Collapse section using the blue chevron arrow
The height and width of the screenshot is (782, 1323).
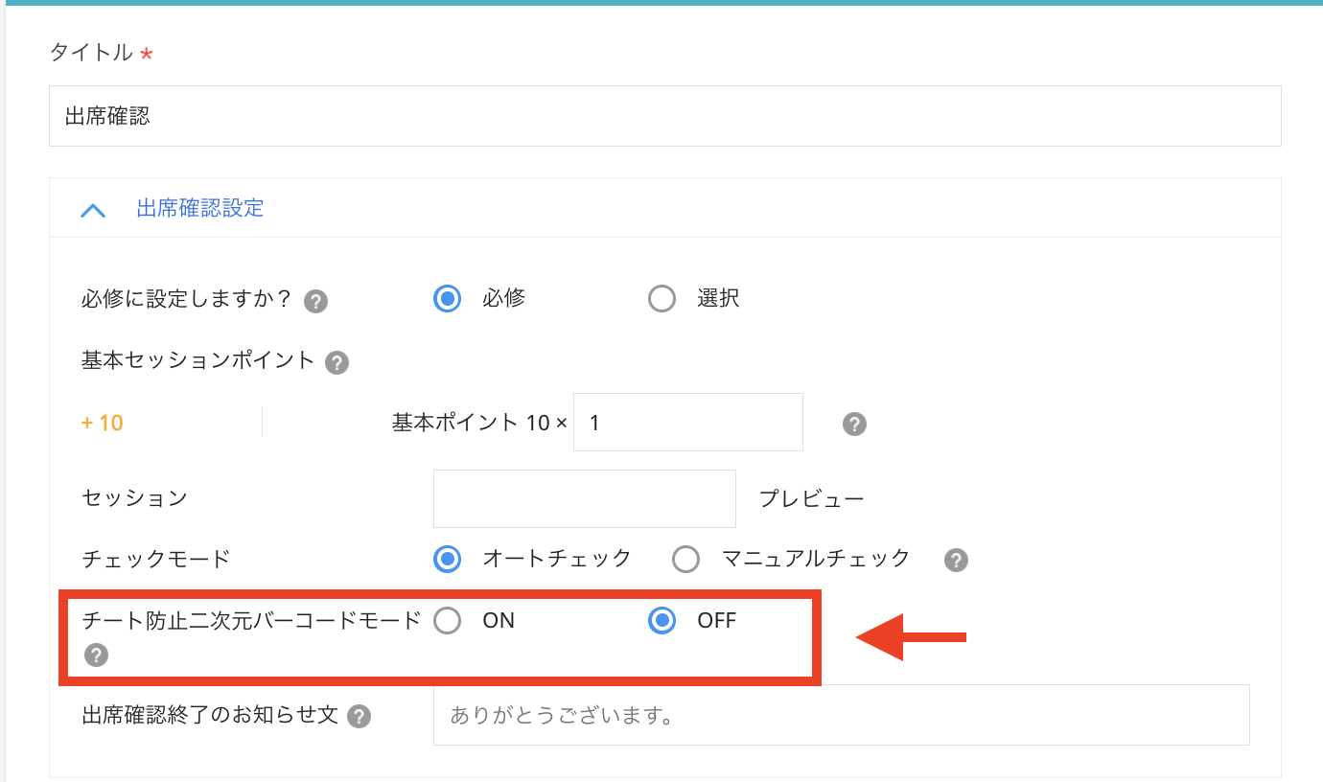[93, 210]
